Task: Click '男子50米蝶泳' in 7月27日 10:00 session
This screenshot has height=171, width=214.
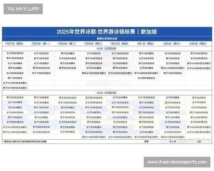Action: click(x=15, y=68)
